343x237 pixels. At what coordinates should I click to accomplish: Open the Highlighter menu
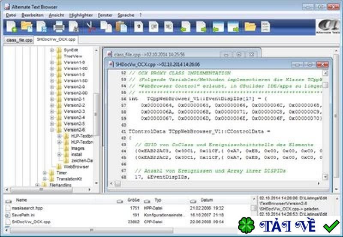tap(81, 15)
